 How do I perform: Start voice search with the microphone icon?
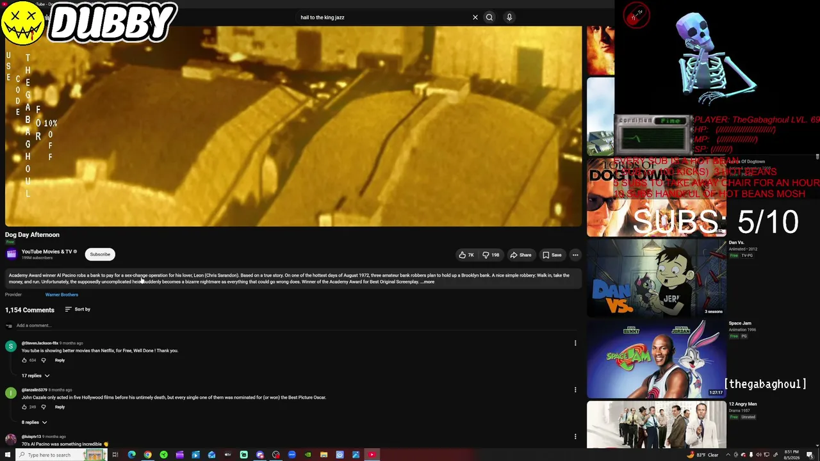(509, 17)
